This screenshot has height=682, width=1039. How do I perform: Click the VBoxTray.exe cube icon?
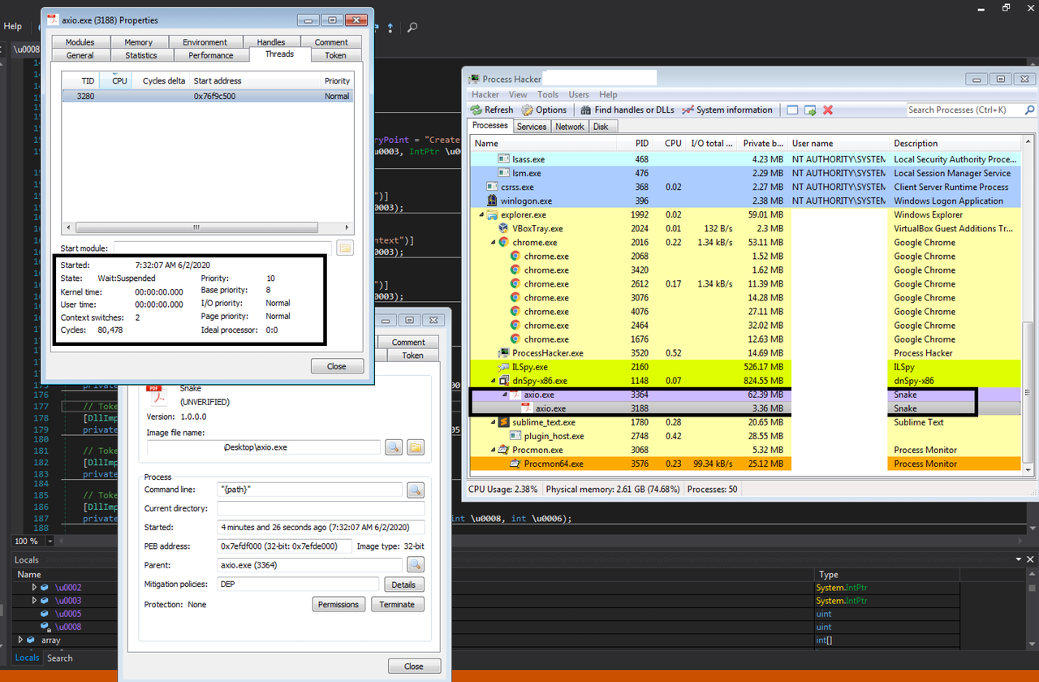click(x=503, y=229)
